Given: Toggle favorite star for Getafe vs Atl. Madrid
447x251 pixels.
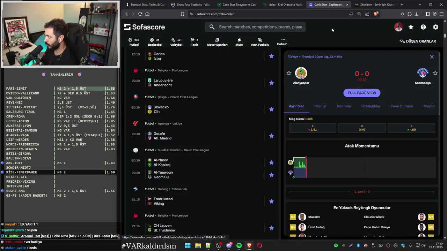Looking at the screenshot, I should [x=271, y=136].
